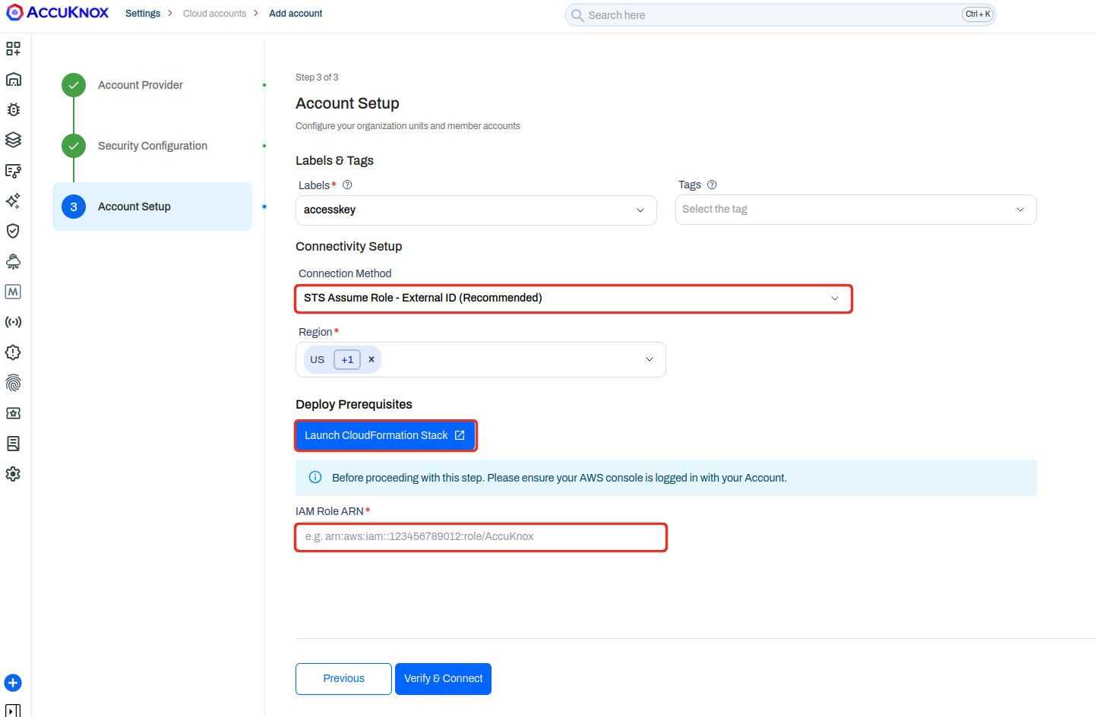Click the Ctrl+K shortcut badge
The width and height of the screenshot is (1097, 717).
tap(978, 14)
